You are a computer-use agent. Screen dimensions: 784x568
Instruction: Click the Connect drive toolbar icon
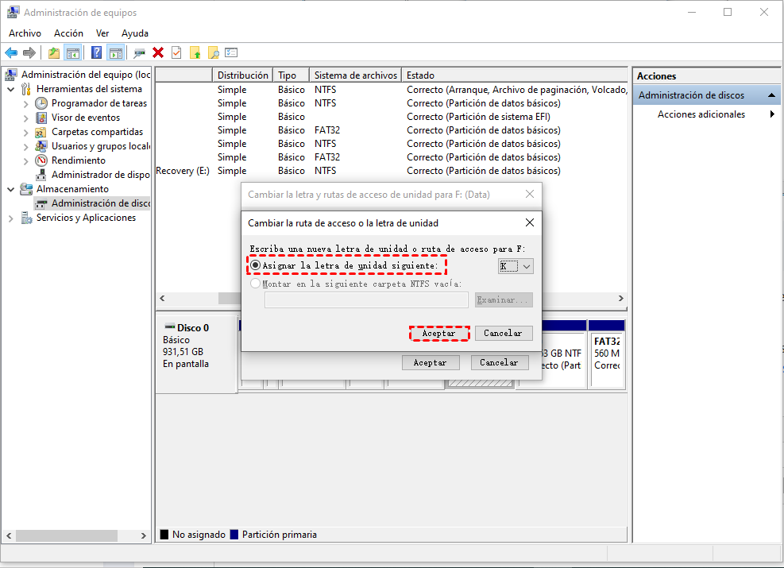tap(139, 52)
